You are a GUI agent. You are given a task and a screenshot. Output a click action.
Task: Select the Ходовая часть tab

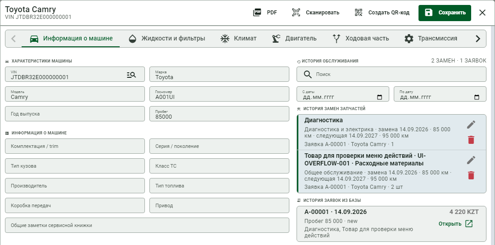click(x=360, y=39)
